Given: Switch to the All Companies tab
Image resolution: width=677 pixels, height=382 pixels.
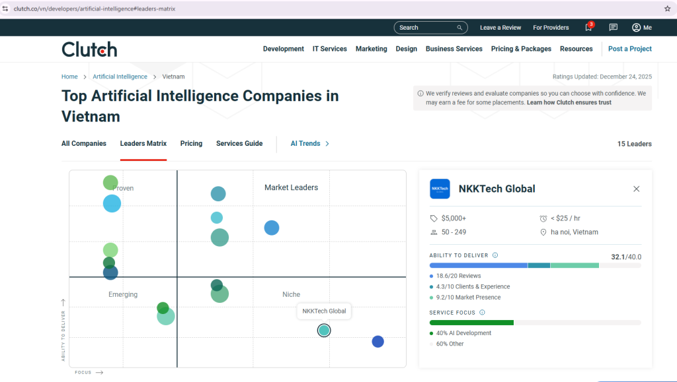Looking at the screenshot, I should 84,143.
